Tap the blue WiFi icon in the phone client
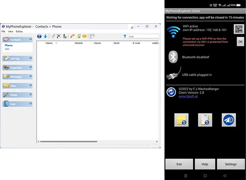 pyautogui.click(x=173, y=32)
